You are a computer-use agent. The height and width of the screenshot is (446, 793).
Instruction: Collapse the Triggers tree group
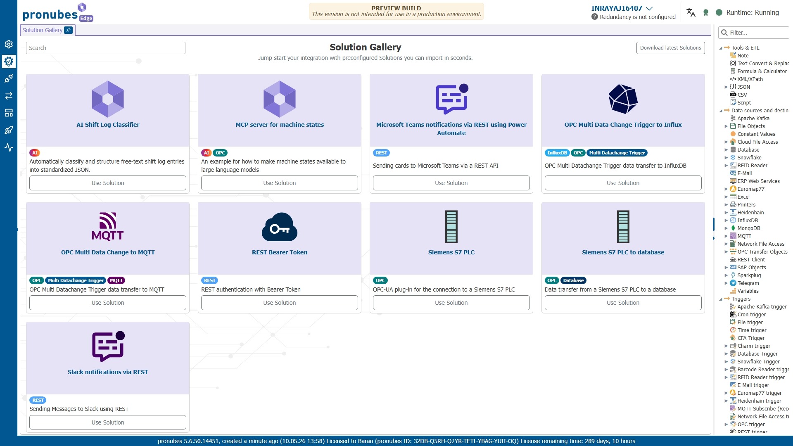click(x=721, y=299)
